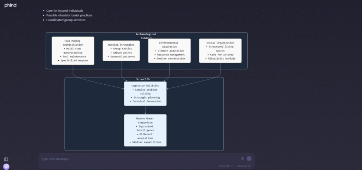Toggle the Advanced options control
Image resolution: width=362 pixels, height=170 pixels.
[x=244, y=166]
